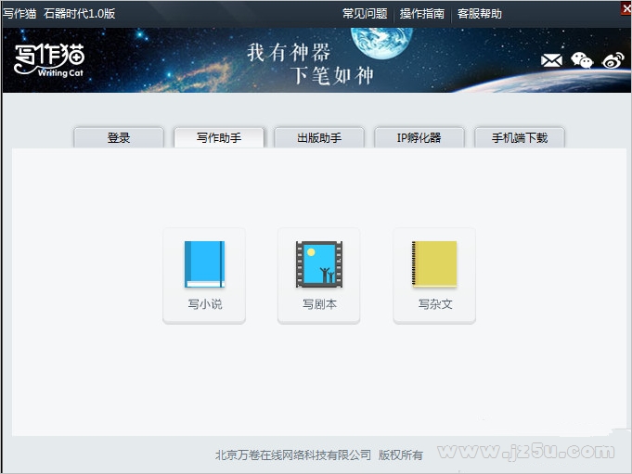Open the Weibo icon in banner
Viewport: 632px width, 474px height.
(613, 60)
